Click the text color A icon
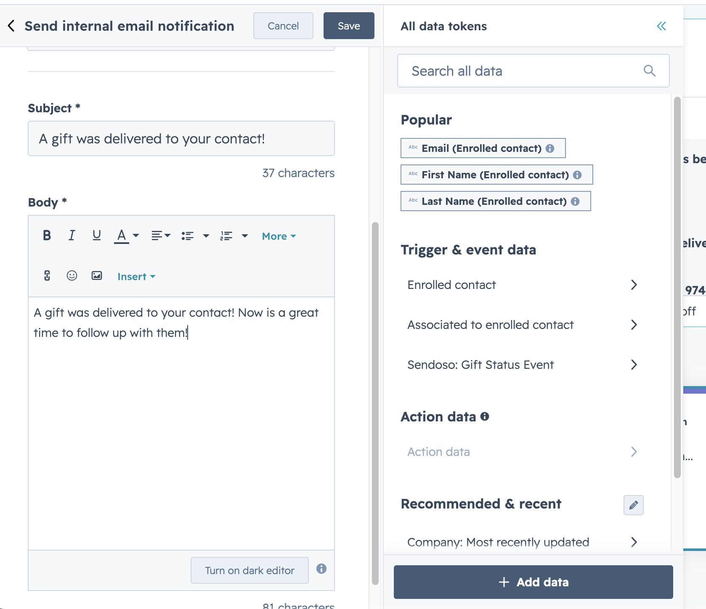706x609 pixels. pyautogui.click(x=122, y=236)
